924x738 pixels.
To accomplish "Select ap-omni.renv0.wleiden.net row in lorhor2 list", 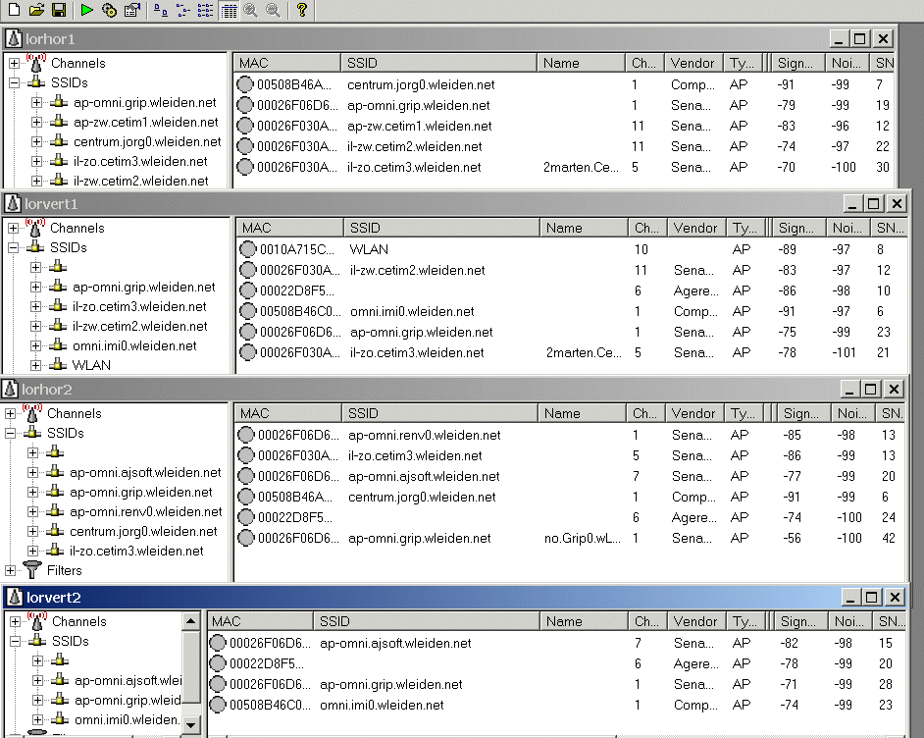I will [424, 435].
